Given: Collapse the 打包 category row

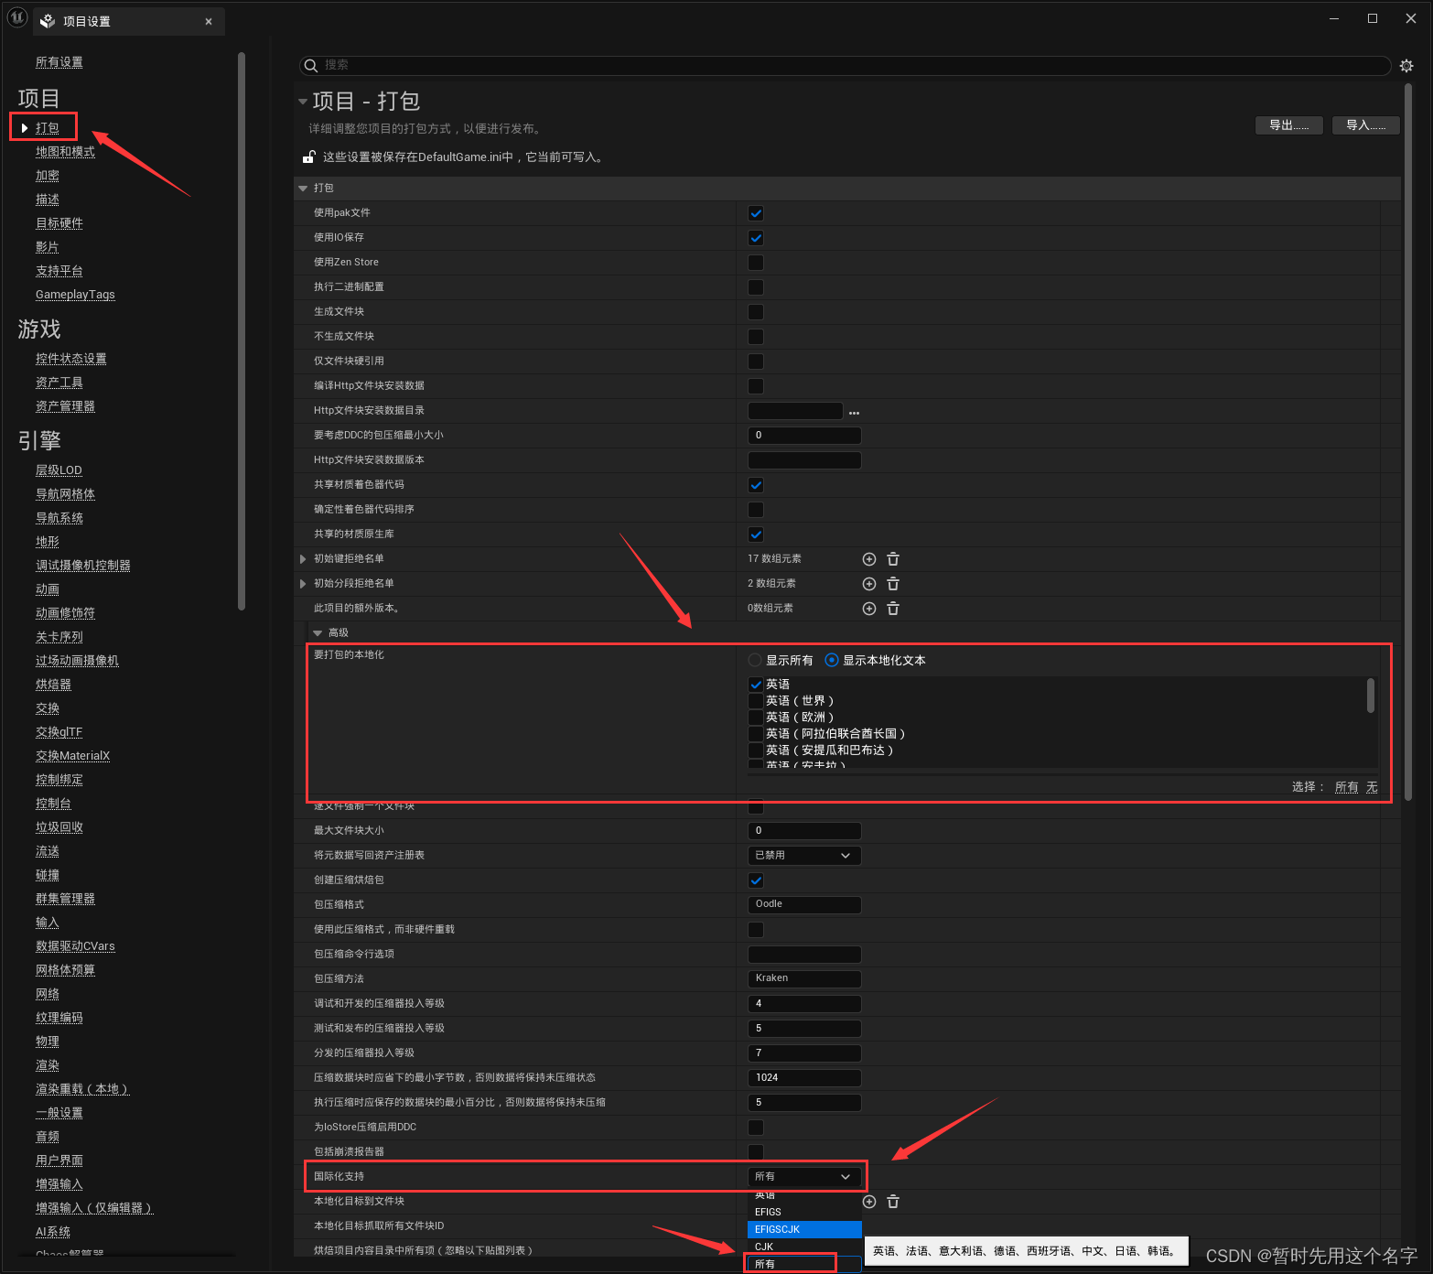Looking at the screenshot, I should [x=303, y=189].
